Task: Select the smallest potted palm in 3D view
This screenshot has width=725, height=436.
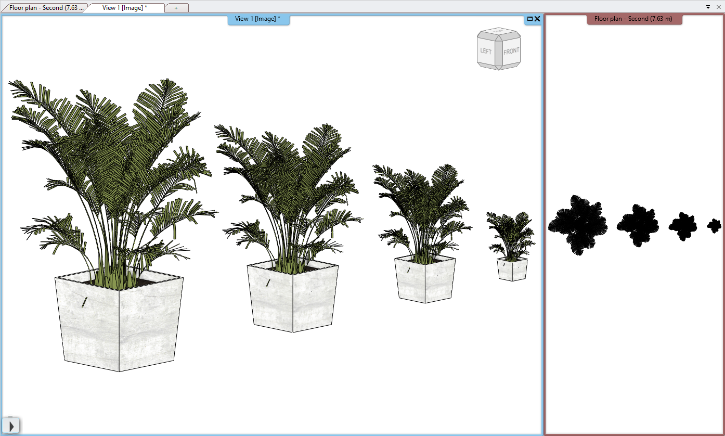Action: tap(512, 268)
